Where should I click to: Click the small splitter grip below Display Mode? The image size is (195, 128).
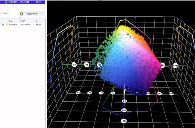click(20, 17)
